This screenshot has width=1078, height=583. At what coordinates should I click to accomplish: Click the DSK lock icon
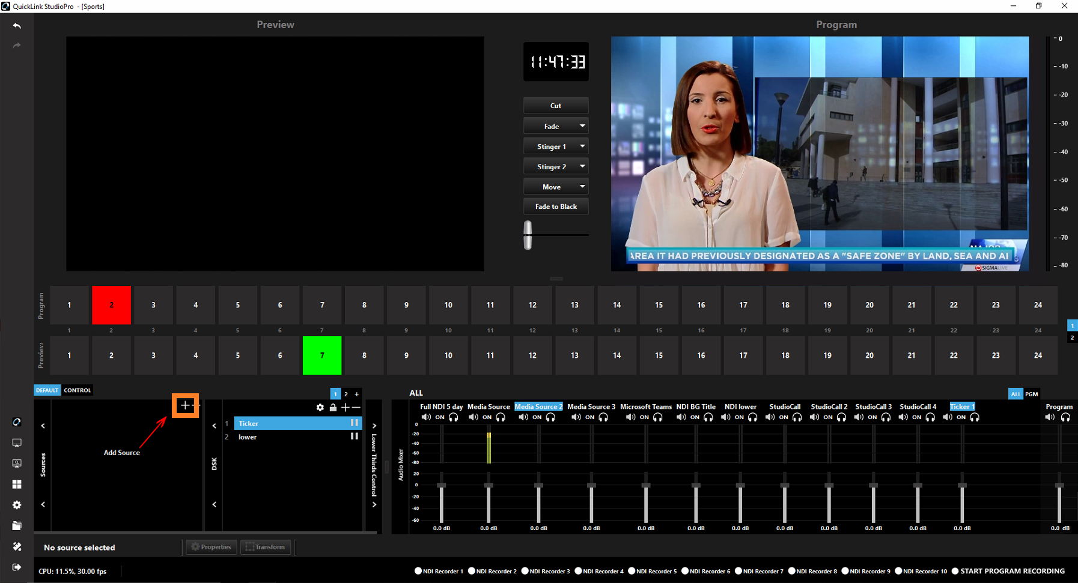point(333,408)
